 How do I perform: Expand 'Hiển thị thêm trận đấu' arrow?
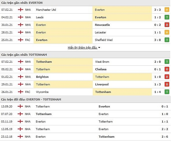[x=99, y=48]
